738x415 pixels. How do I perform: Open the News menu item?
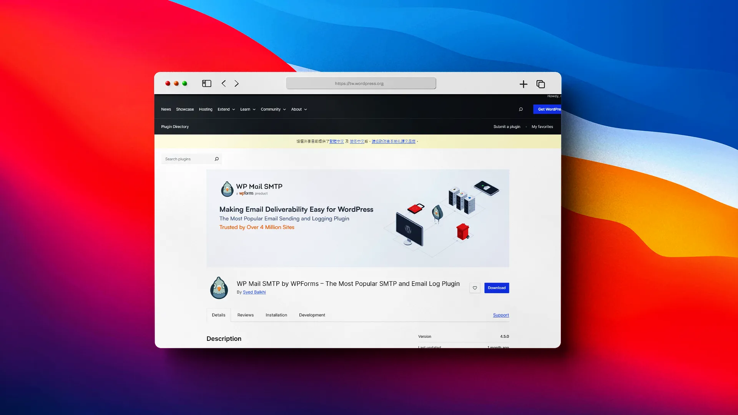coord(166,110)
